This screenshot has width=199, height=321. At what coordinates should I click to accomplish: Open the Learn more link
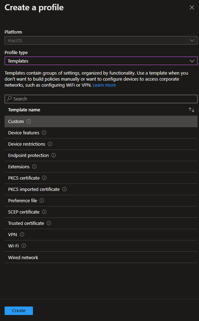[104, 85]
